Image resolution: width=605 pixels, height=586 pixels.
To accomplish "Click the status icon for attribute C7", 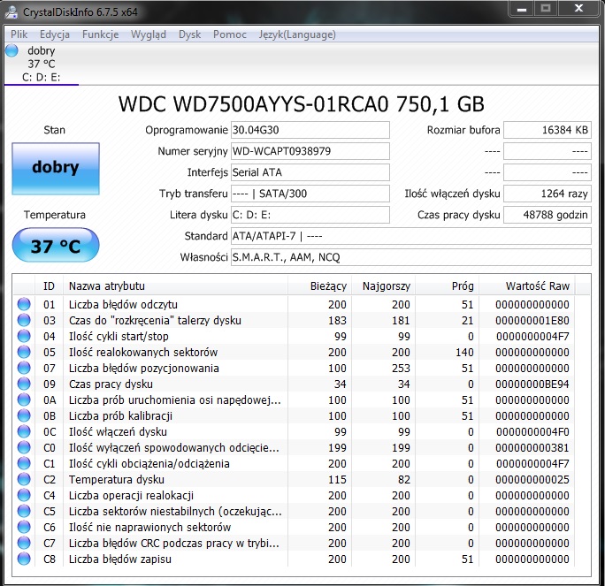I will pyautogui.click(x=24, y=543).
